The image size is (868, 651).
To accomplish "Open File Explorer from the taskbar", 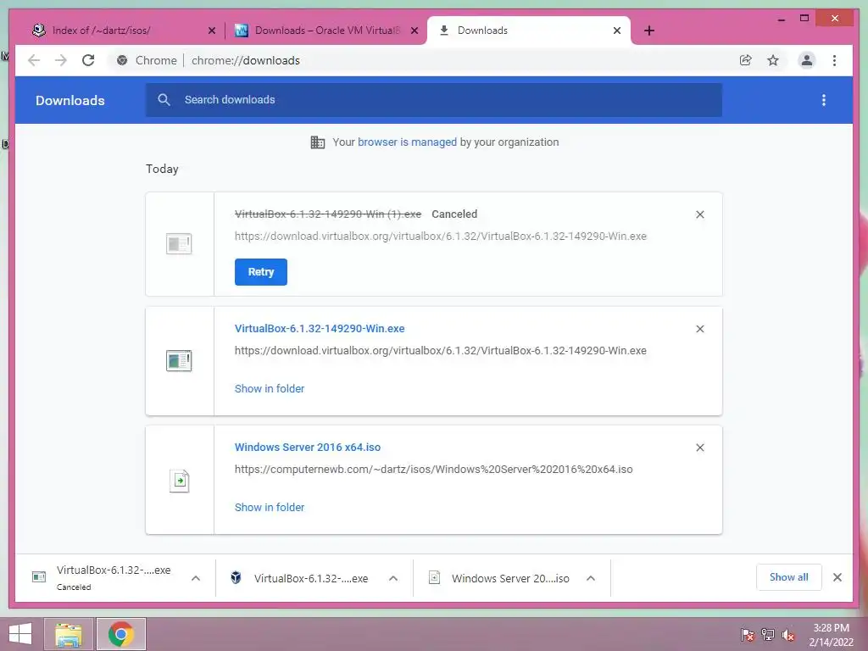I will click(x=69, y=634).
